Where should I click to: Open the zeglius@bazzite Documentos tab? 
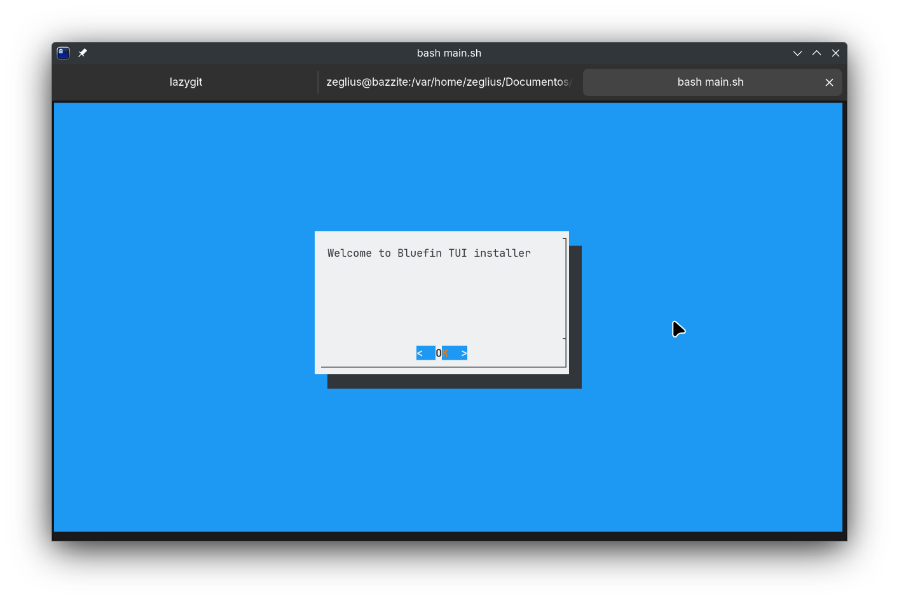click(x=449, y=82)
